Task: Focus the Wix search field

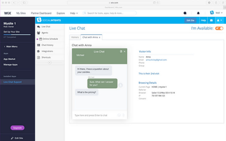Action: click(109, 13)
